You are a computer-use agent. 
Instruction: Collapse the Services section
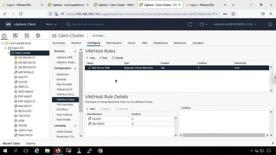pyautogui.click(x=75, y=51)
